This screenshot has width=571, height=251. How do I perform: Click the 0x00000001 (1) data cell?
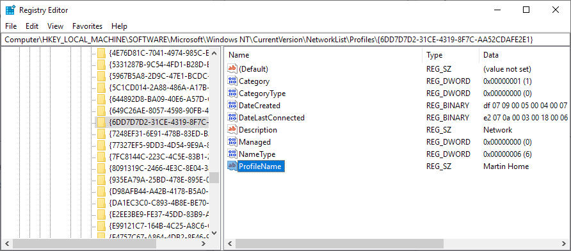507,81
